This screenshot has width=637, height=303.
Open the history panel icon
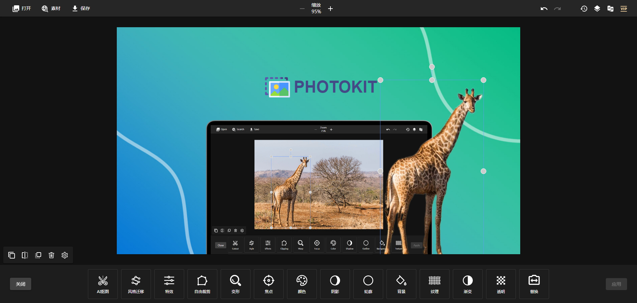pos(584,9)
